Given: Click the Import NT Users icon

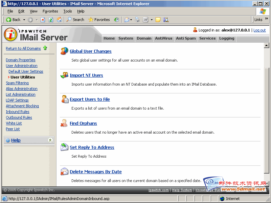Looking at the screenshot, I should click(64, 75).
